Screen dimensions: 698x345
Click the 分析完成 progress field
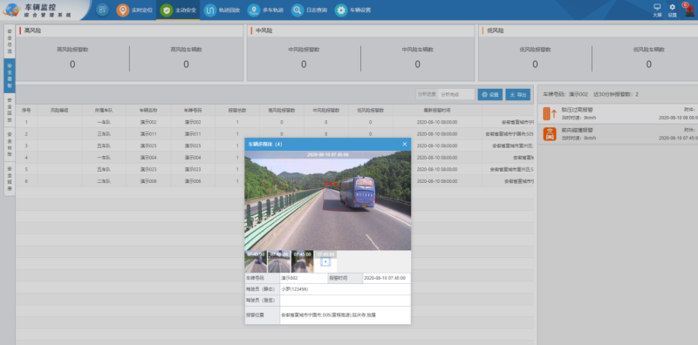[x=456, y=95]
